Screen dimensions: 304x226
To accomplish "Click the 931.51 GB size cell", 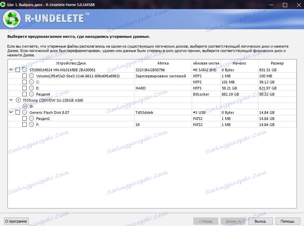I will [x=268, y=70].
